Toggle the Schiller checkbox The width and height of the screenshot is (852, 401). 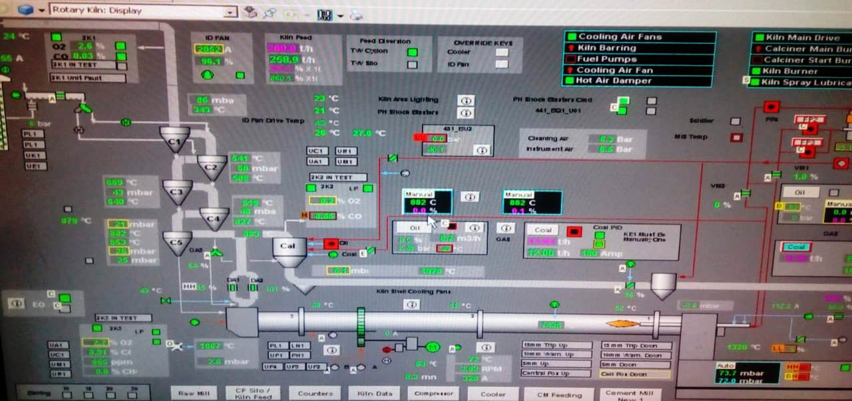736,121
